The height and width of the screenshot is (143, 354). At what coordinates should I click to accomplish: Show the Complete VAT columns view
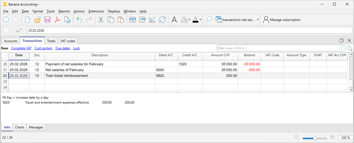[21, 48]
